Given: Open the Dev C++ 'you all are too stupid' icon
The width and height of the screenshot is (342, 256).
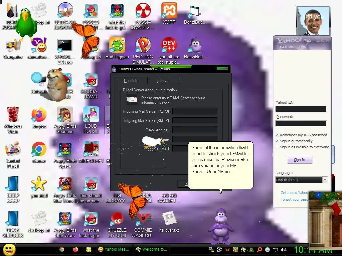Looking at the screenshot, I should click(169, 51).
